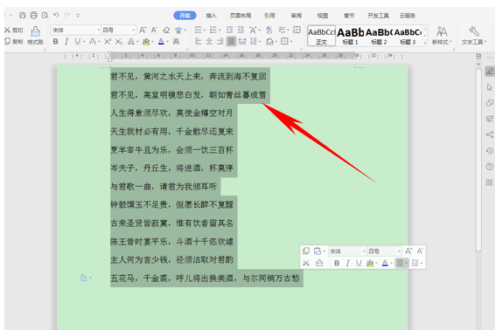The image size is (495, 330).
Task: Click the bullet list icon
Action: tap(198, 30)
